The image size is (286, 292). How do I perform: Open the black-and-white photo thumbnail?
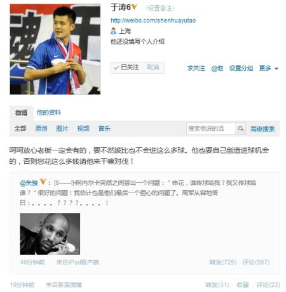click(x=50, y=234)
